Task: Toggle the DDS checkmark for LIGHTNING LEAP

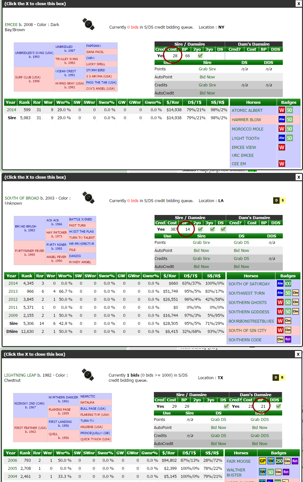Action: click(278, 406)
